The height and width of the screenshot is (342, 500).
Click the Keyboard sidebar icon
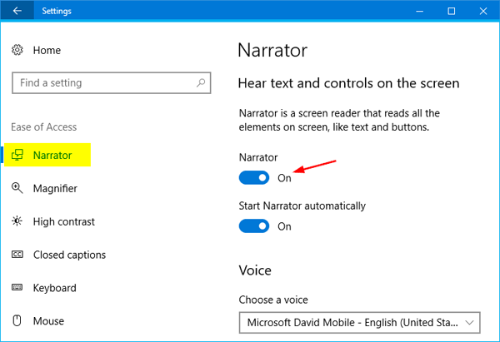tap(17, 288)
